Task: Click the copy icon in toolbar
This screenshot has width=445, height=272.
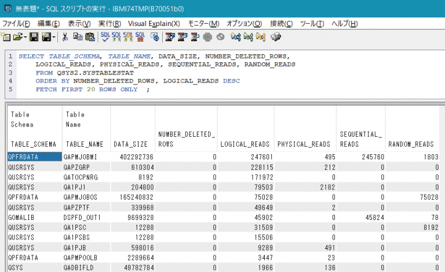Action: point(77,37)
